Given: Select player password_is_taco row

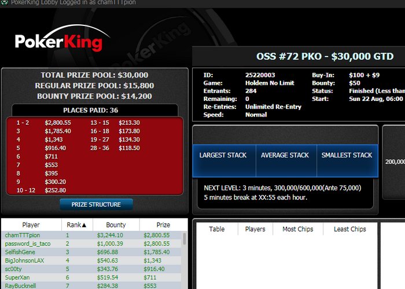Looking at the screenshot, I should (x=91, y=243).
